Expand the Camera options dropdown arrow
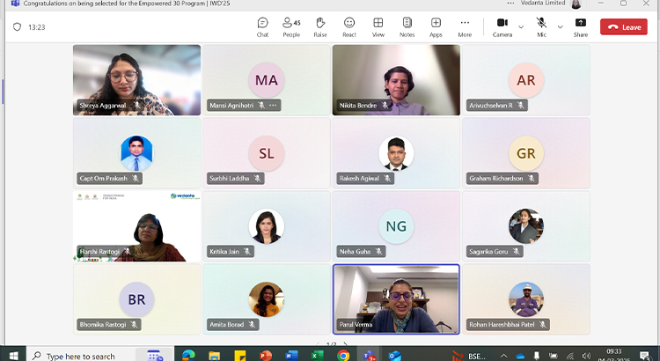The height and width of the screenshot is (361, 660). [521, 26]
